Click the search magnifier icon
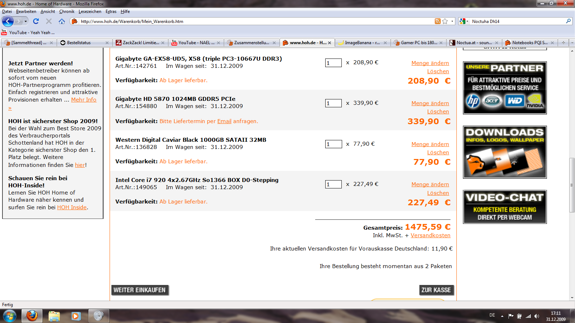 pyautogui.click(x=568, y=22)
